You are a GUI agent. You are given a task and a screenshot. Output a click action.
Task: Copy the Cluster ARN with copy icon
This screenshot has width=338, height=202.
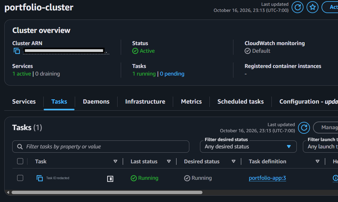(x=17, y=51)
